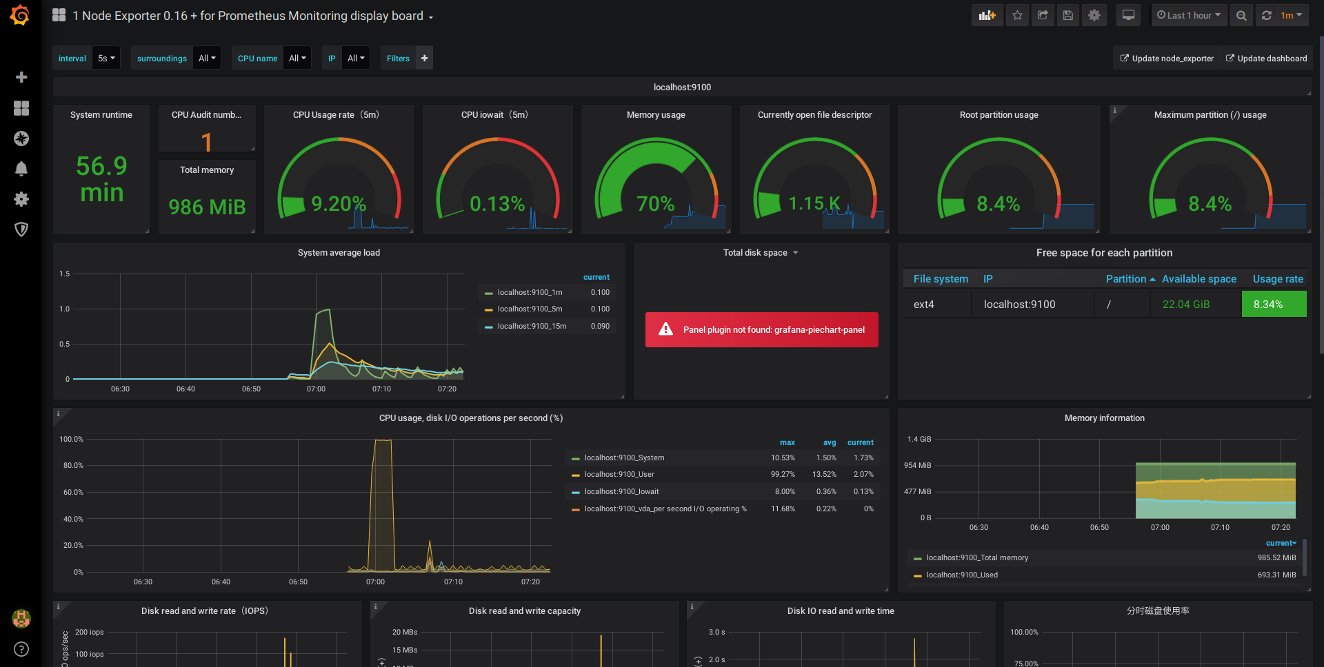
Task: Open the dashboard title dropdown
Action: coord(252,15)
